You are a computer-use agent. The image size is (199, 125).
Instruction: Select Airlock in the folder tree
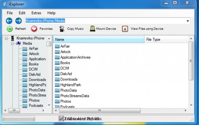click(x=34, y=54)
